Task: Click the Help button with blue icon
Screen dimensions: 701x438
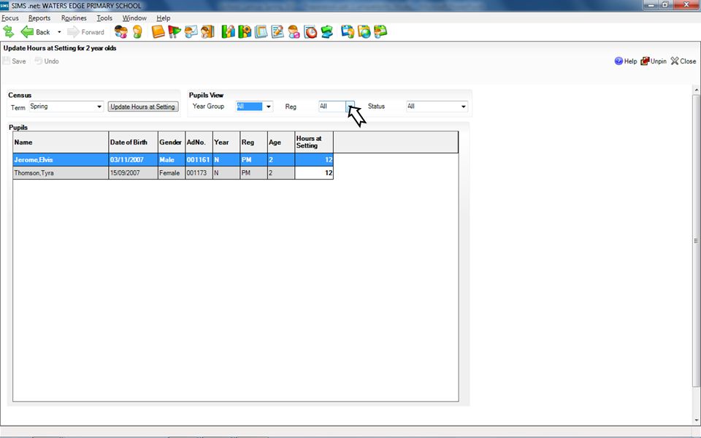Action: [x=626, y=61]
